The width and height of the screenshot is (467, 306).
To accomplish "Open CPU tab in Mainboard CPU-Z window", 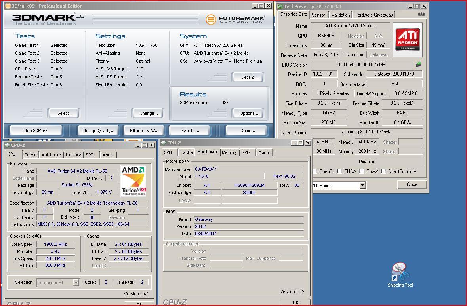I will click(x=168, y=152).
